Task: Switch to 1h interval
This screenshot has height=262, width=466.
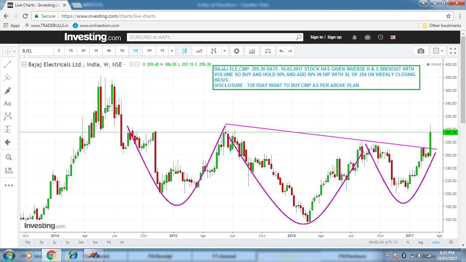Action: 96,51
